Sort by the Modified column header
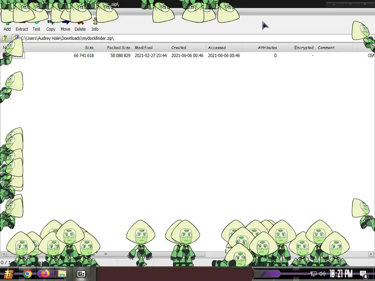The height and width of the screenshot is (281, 375). [x=151, y=48]
